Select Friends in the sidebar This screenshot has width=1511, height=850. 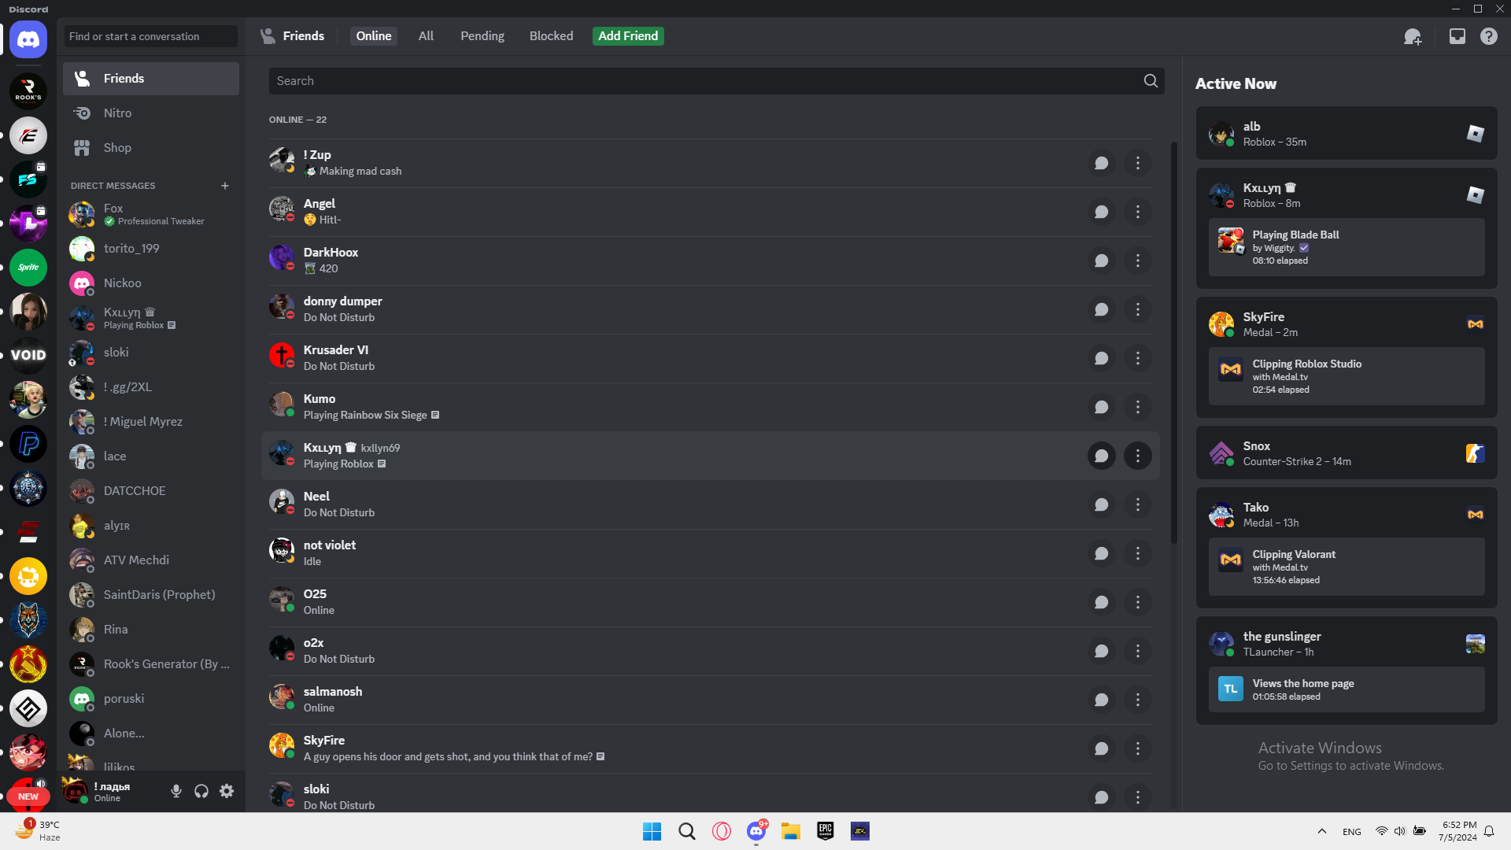pyautogui.click(x=151, y=79)
